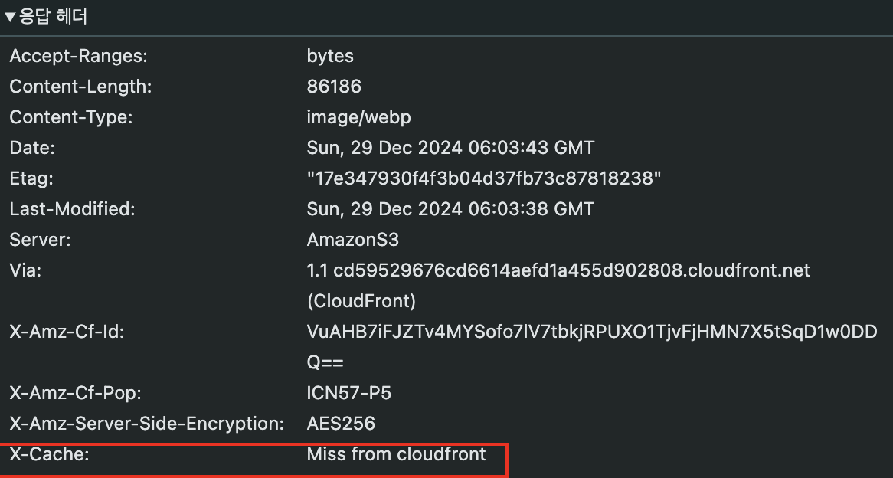Click the X-Amz-Cf-Id value starting VuAHB7
Screen dimensions: 893x478
point(591,332)
